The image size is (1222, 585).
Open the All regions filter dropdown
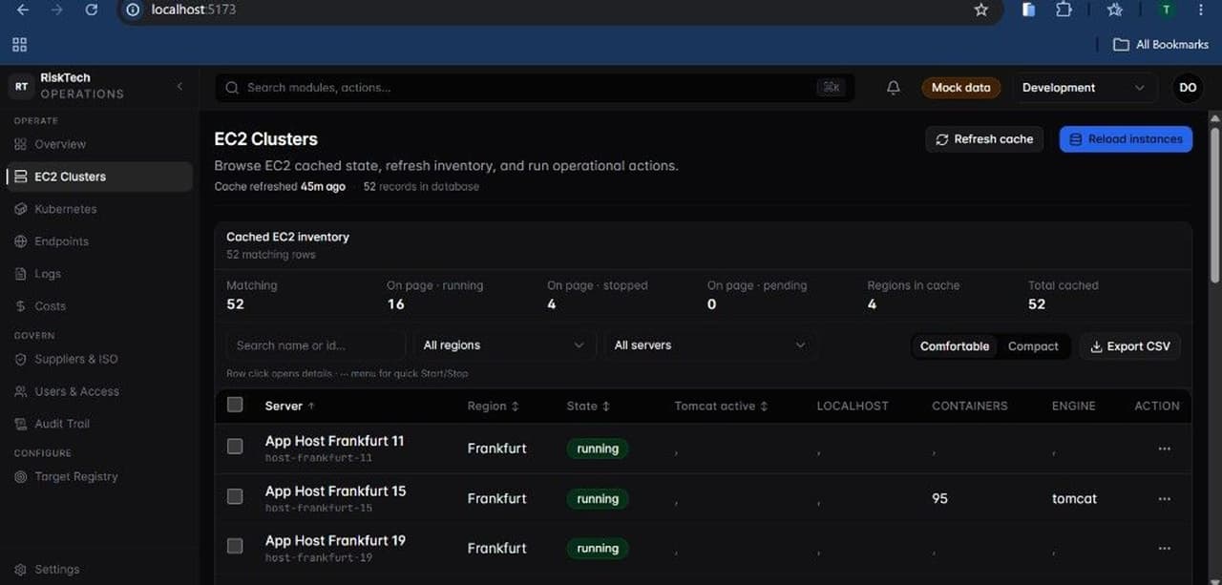coord(504,345)
